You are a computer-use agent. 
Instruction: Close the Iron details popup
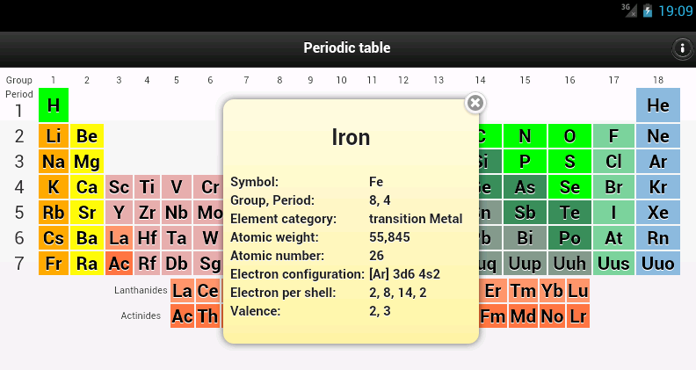pos(475,103)
